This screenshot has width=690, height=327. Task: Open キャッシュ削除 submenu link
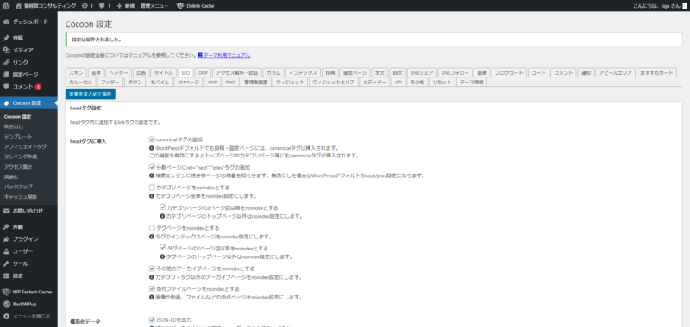pyautogui.click(x=20, y=197)
